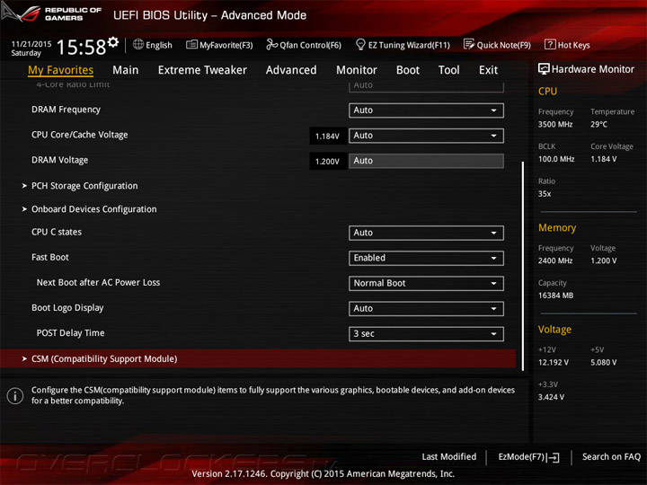Open the Fast Boot dropdown

pos(426,258)
